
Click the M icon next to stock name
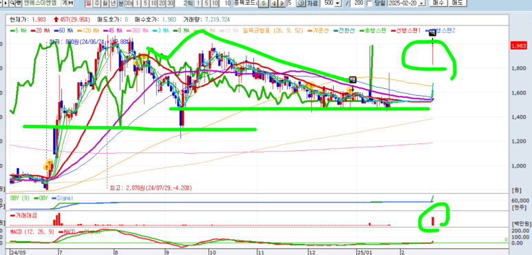[71, 3]
